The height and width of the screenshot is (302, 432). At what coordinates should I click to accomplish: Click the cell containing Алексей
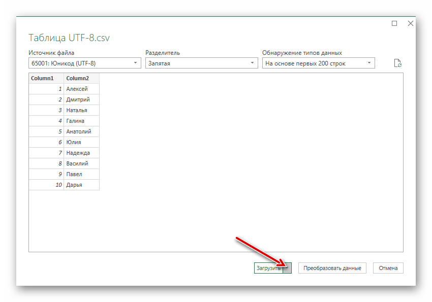[81, 89]
